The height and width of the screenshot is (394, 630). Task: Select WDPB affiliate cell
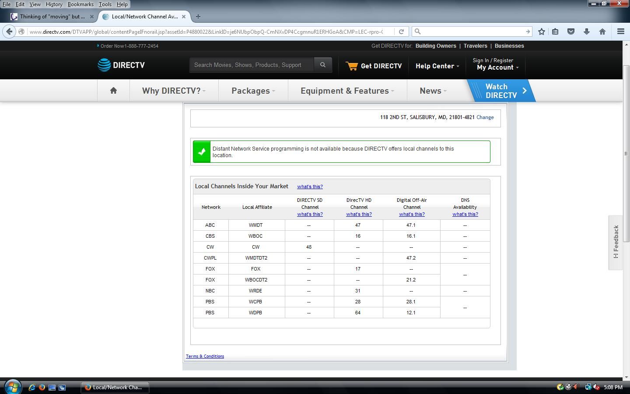[x=256, y=313]
